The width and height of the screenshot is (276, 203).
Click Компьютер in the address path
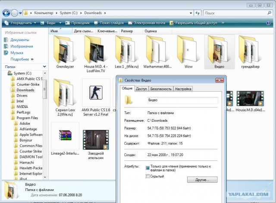[44, 13]
